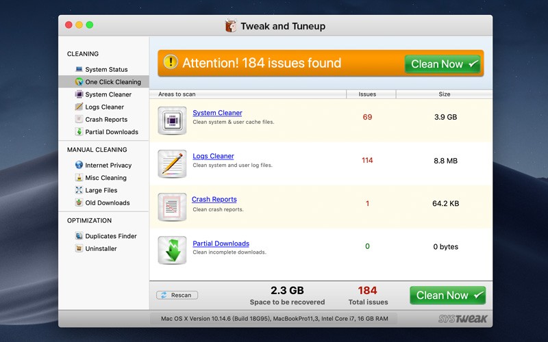Click the large System Cleaner chip thumbnail
Viewport: 548px width, 342px height.
click(172, 120)
